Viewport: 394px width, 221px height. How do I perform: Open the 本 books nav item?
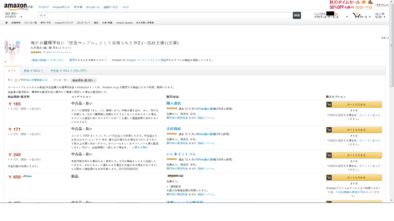pos(7,23)
